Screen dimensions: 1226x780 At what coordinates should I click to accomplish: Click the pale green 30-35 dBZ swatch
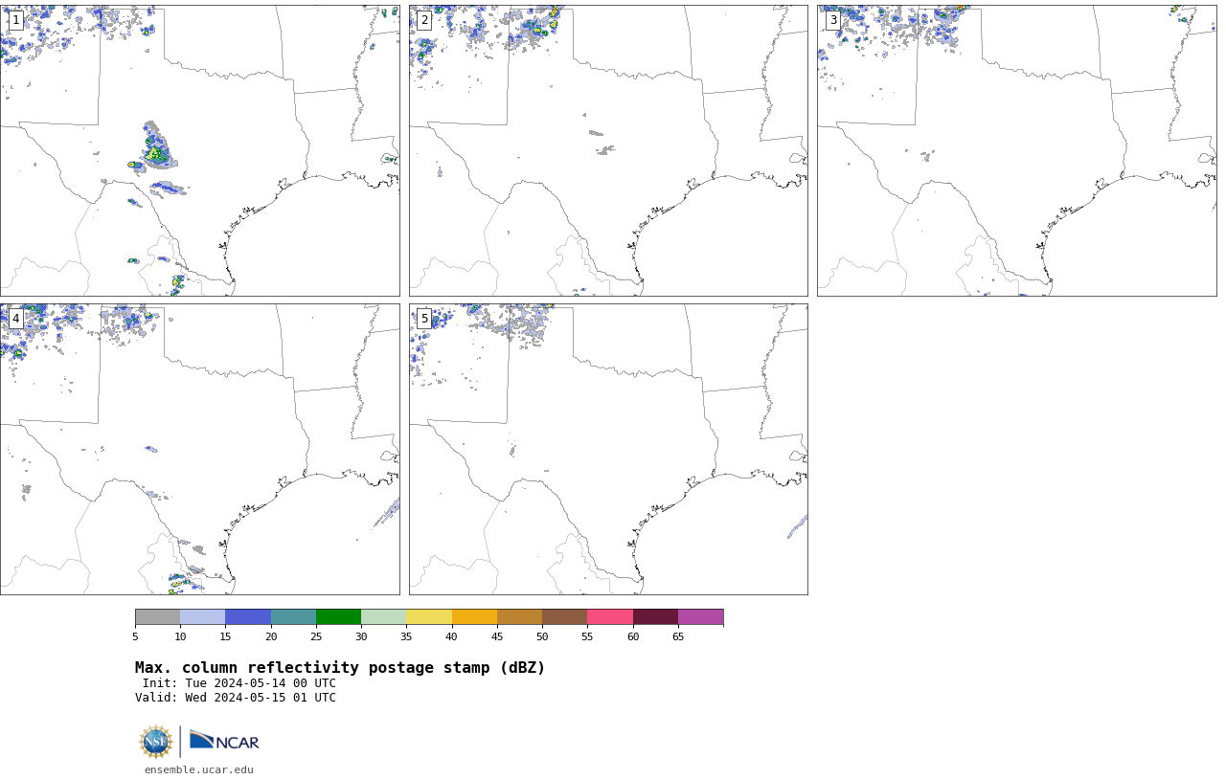pos(384,616)
